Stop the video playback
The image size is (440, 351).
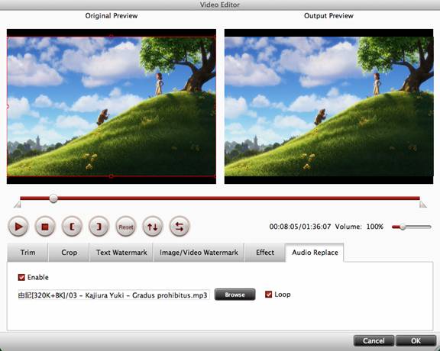(45, 227)
